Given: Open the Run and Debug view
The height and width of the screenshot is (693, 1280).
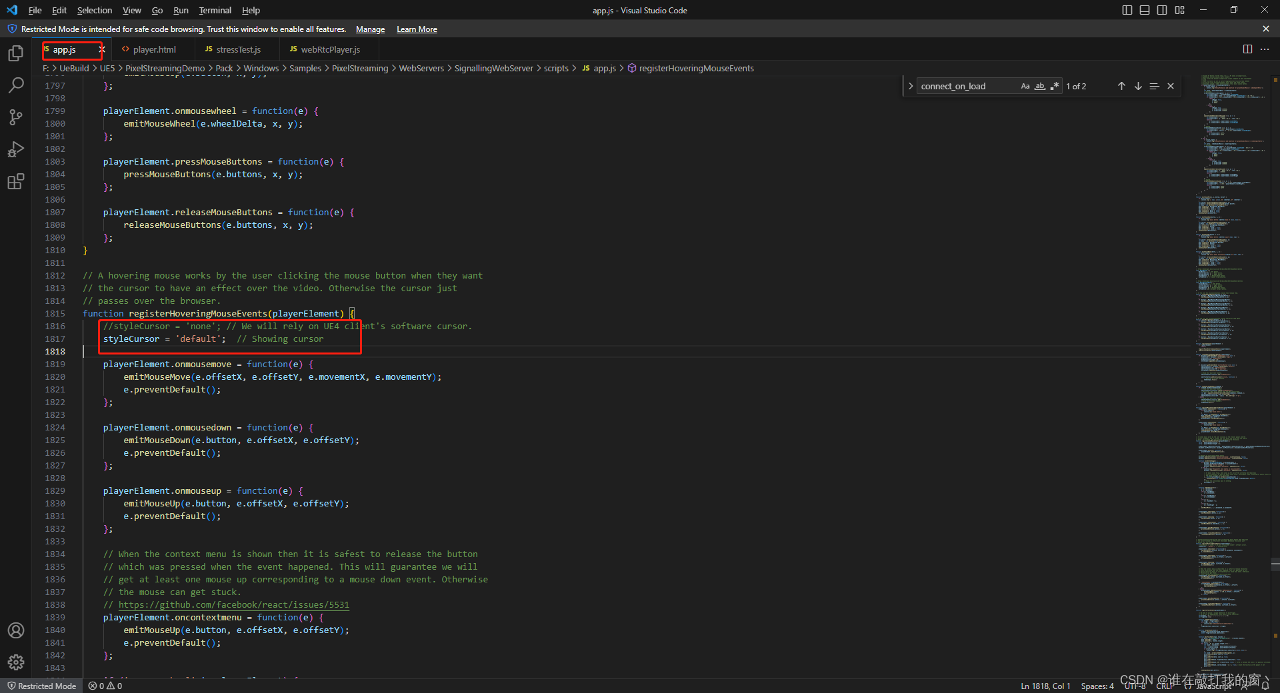Looking at the screenshot, I should point(16,149).
